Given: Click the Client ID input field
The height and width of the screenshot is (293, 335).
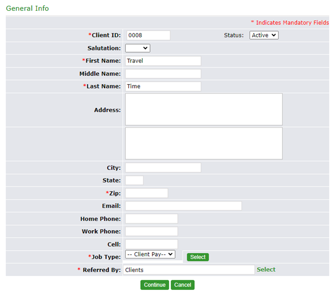Looking at the screenshot, I should [148, 35].
